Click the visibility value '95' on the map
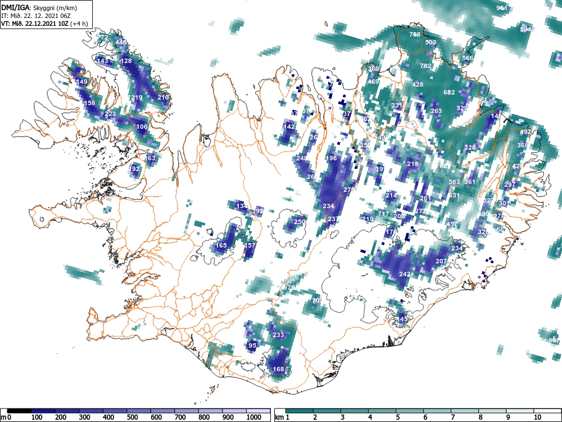The width and height of the screenshot is (562, 422). (252, 346)
